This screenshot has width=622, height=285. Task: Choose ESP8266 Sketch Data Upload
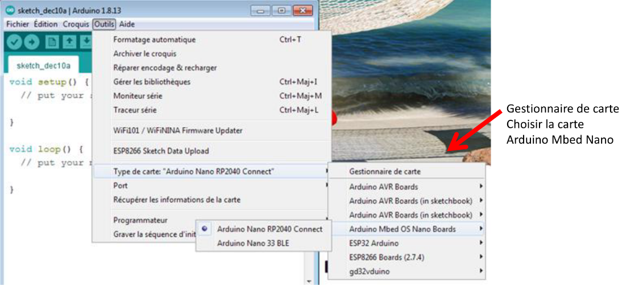pos(212,151)
